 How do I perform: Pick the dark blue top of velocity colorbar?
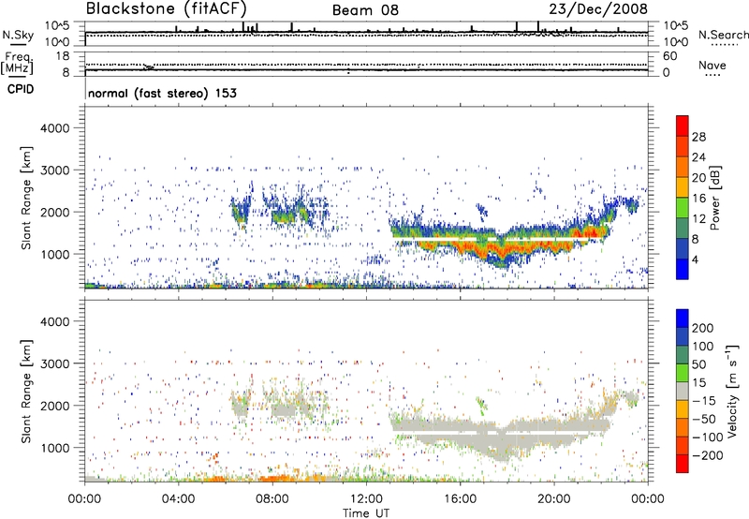(683, 319)
